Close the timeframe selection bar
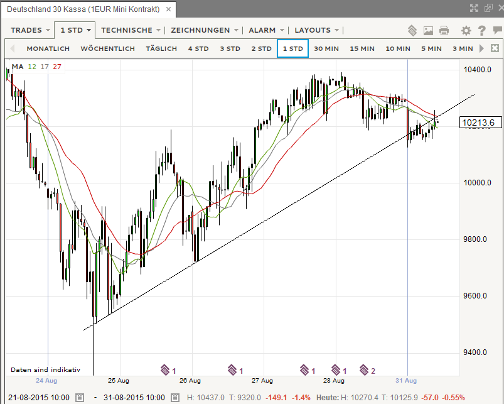The width and height of the screenshot is (504, 404). [495, 48]
